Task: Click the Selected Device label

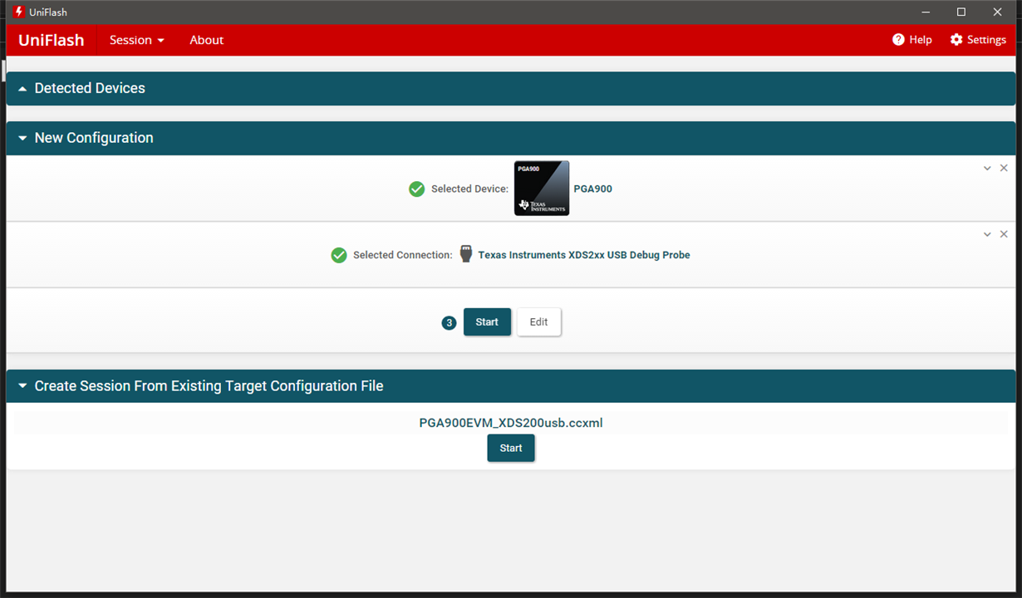Action: coord(469,189)
